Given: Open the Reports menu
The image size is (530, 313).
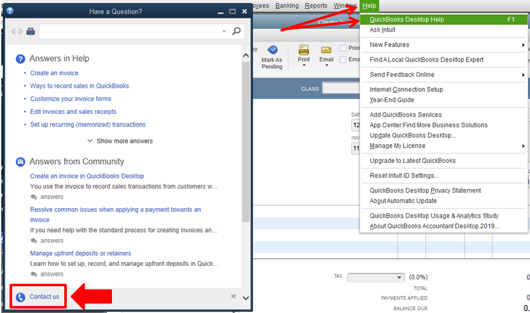Looking at the screenshot, I should pos(316,6).
